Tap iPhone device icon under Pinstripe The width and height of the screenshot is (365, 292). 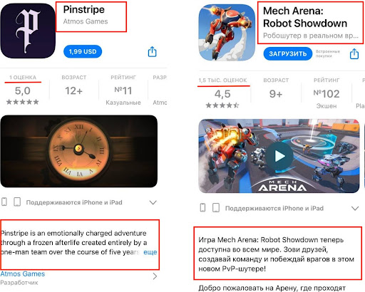[x=4, y=202]
